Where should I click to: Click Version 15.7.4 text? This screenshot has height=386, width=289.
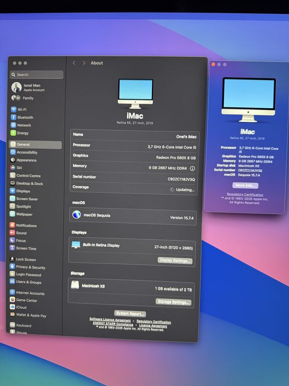(182, 218)
